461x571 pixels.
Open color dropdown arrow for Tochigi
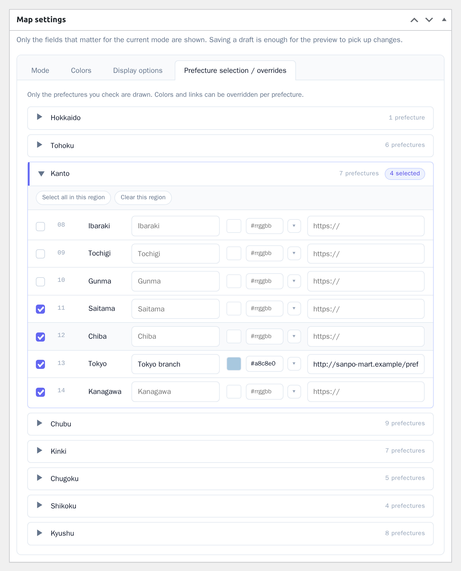[294, 253]
